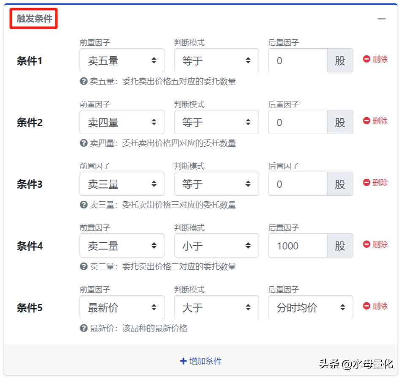
Task: Click help icon beside 卖三量 description
Action: click(x=84, y=205)
